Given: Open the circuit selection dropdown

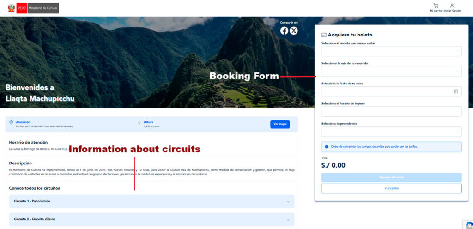Looking at the screenshot, I should click(x=391, y=51).
